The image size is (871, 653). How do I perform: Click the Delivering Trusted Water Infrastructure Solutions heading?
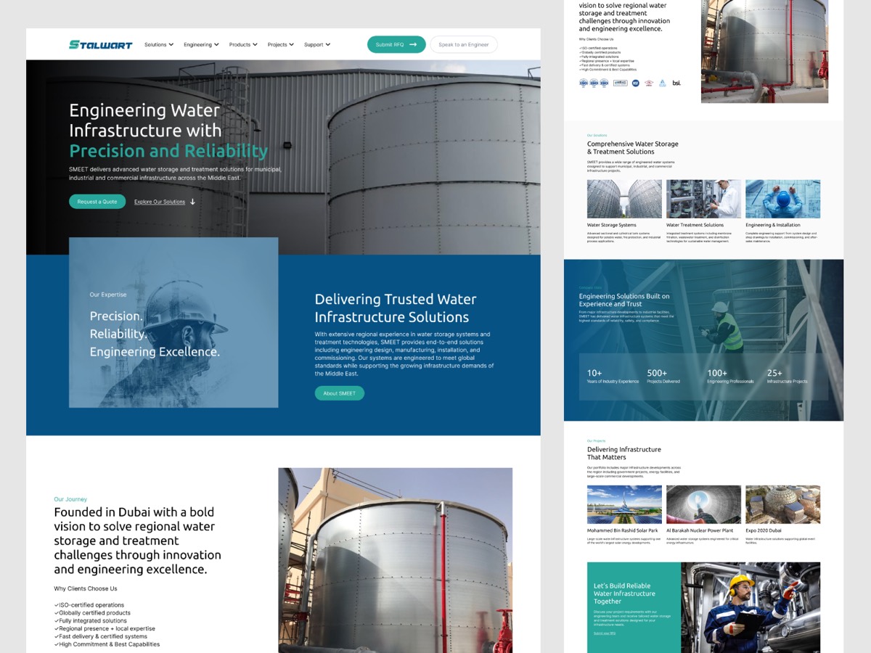396,308
